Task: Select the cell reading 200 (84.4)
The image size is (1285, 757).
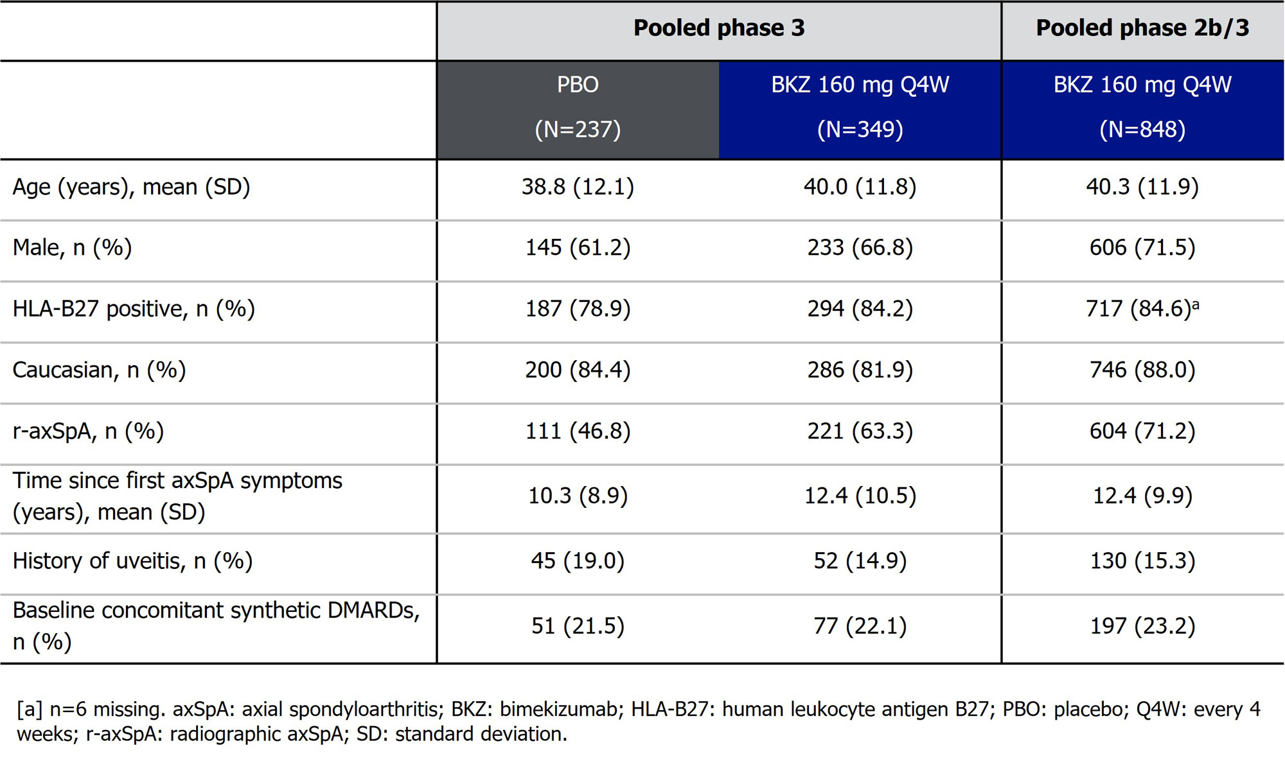Action: [578, 370]
